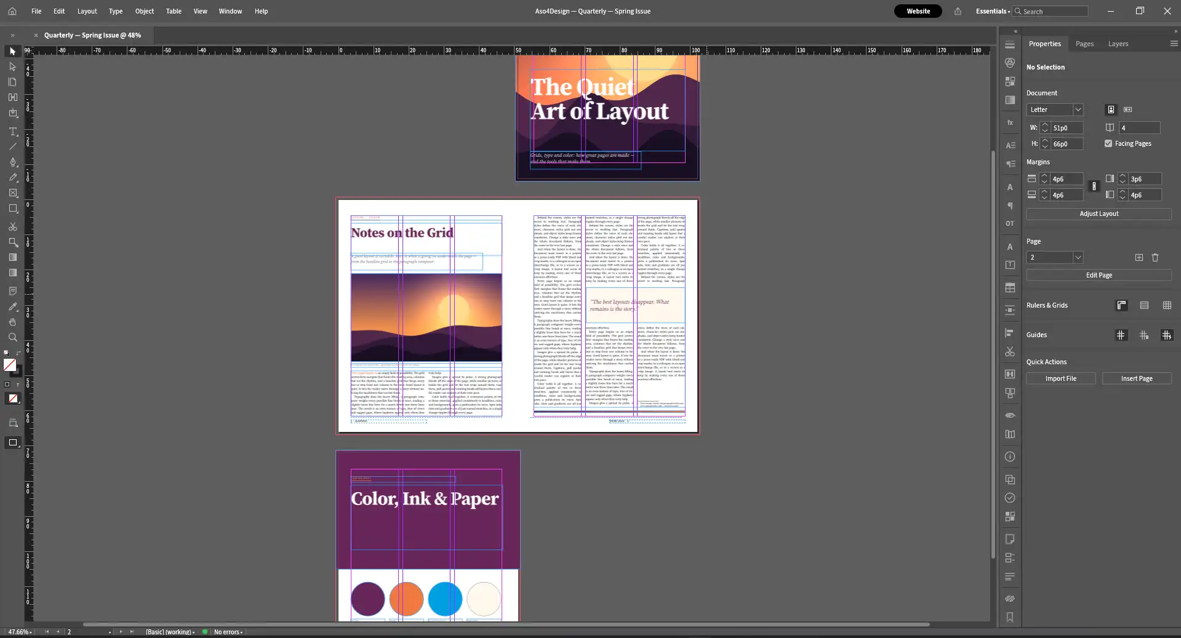This screenshot has width=1181, height=638.
Task: Click the Insert Page button
Action: pyautogui.click(x=1136, y=379)
